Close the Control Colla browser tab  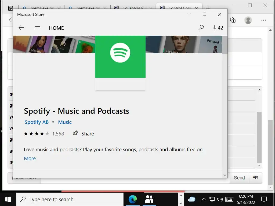tap(197, 8)
